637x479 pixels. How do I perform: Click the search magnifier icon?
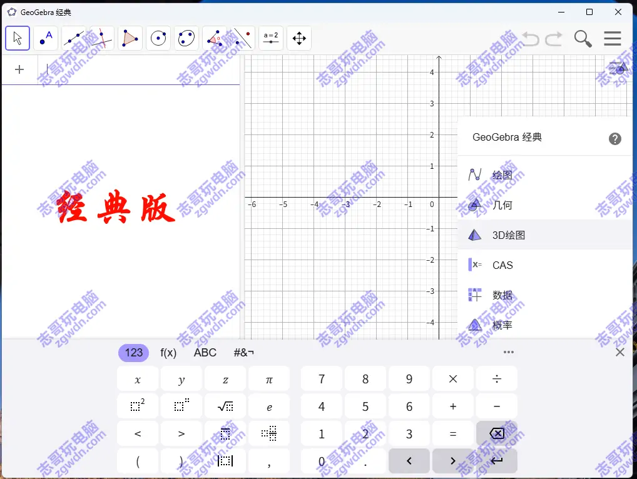coord(583,39)
